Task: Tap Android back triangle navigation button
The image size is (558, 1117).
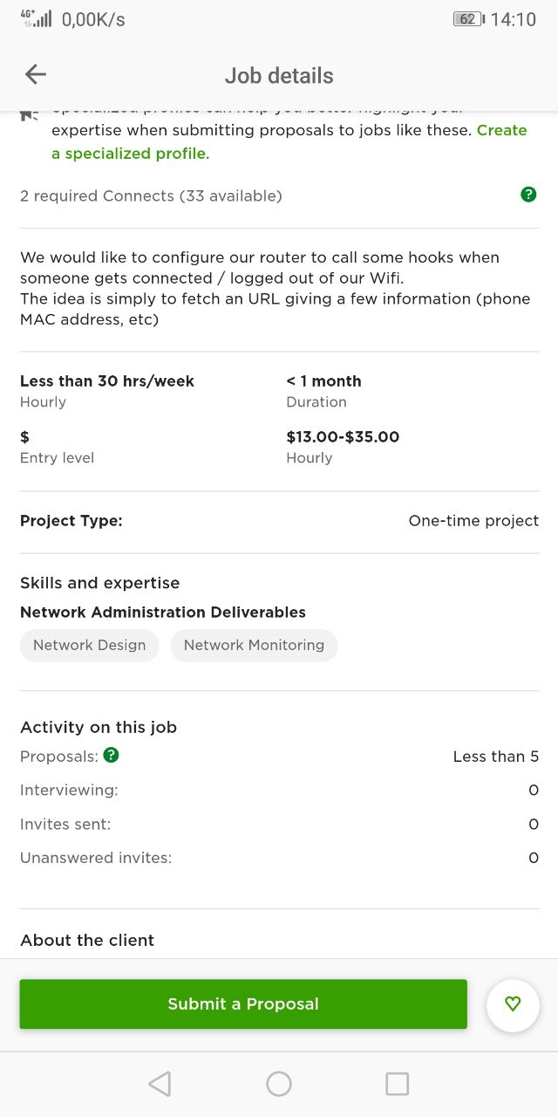Action: (160, 1084)
